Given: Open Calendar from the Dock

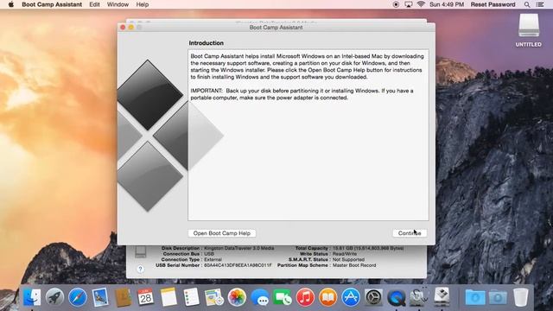Looking at the screenshot, I should (146, 297).
